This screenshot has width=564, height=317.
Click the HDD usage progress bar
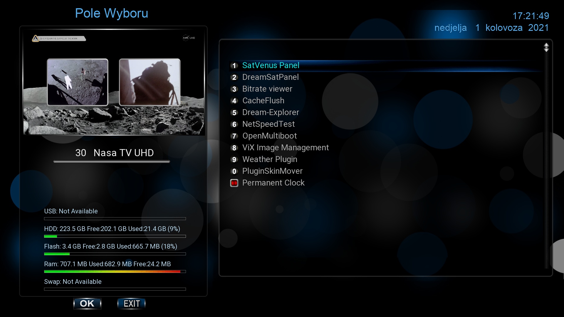pyautogui.click(x=115, y=236)
